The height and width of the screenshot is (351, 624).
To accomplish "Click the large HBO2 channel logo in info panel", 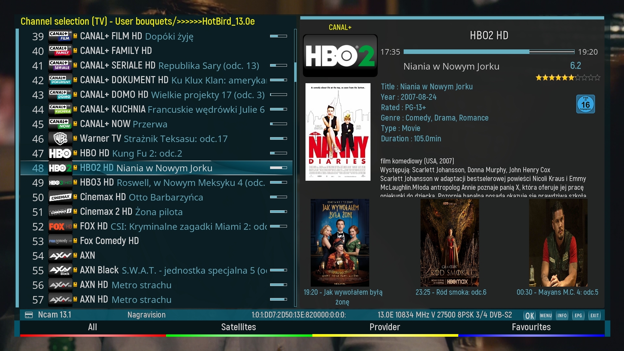I will pos(340,56).
